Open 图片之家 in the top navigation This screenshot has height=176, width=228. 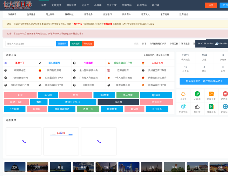tap(112, 5)
